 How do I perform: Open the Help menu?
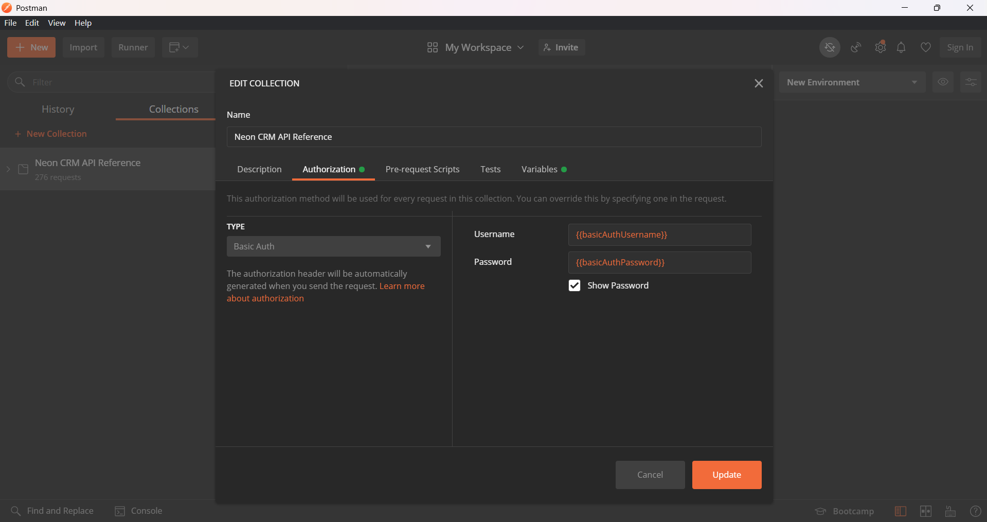(83, 23)
